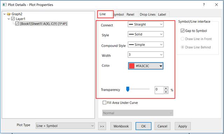
Task: Decrease transparency with the down arrow
Action: [166, 92]
